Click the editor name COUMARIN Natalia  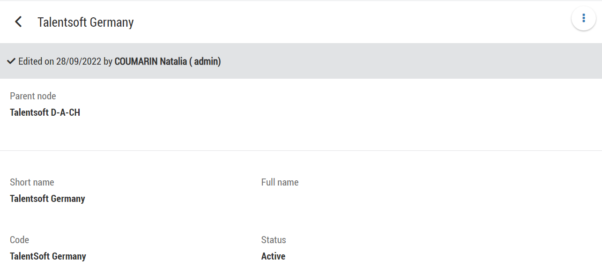pyautogui.click(x=151, y=61)
